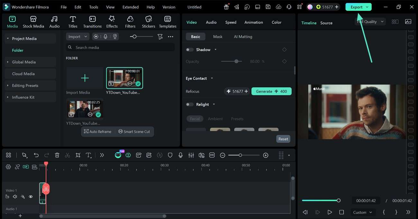
Task: Mute the Video 1 track speaker
Action: [15, 197]
